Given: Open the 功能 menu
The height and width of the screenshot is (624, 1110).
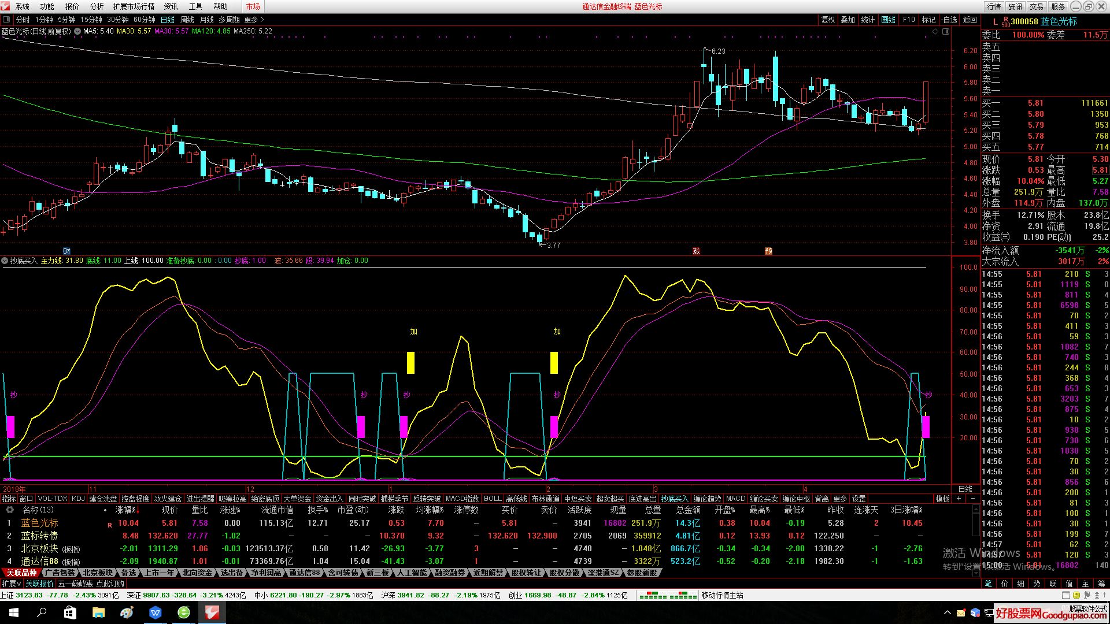Looking at the screenshot, I should 47,6.
